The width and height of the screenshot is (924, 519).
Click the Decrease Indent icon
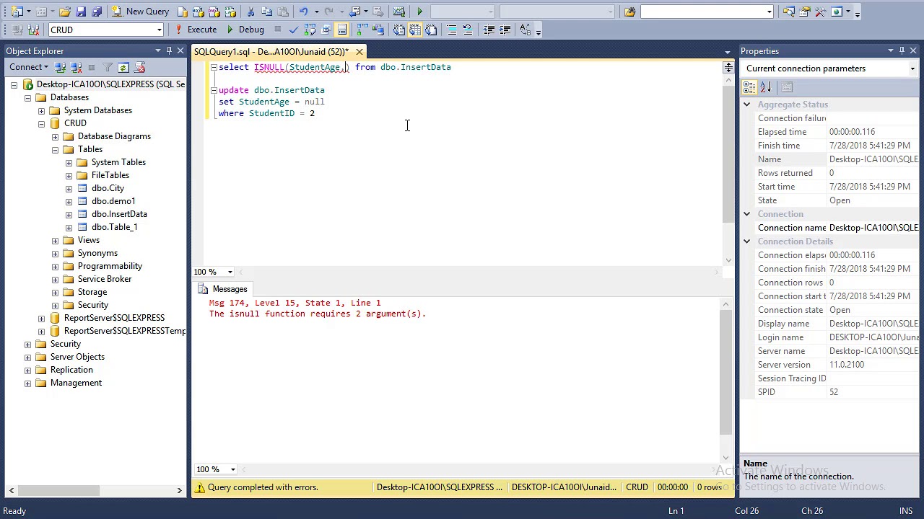[x=489, y=30]
